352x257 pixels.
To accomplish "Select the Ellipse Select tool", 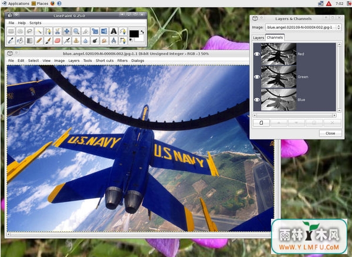I will [x=20, y=31].
